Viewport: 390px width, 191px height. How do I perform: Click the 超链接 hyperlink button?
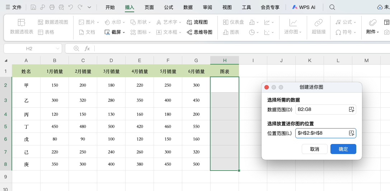pyautogui.click(x=319, y=27)
